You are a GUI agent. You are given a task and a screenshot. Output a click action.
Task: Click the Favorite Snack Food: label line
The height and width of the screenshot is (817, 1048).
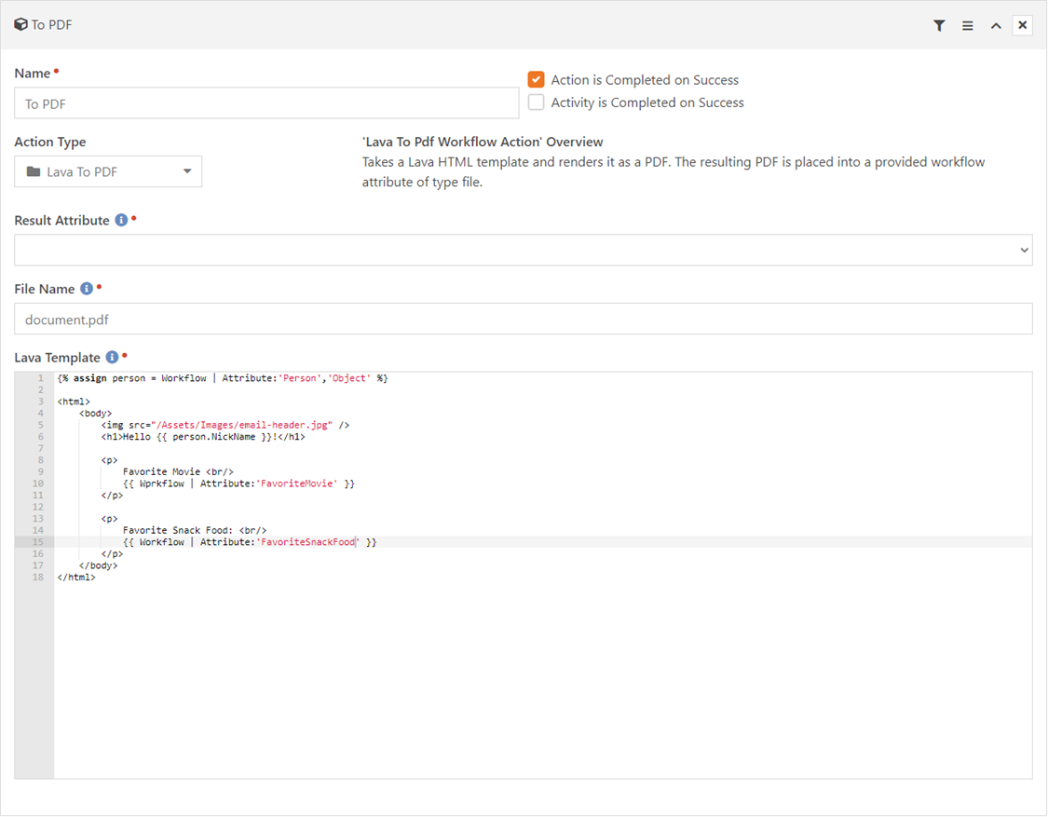[195, 530]
